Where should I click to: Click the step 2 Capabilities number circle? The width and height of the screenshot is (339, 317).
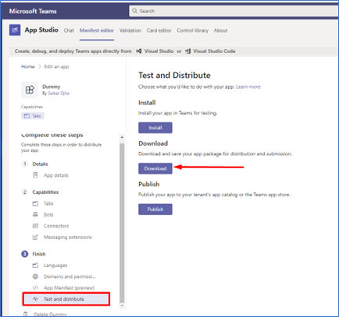click(25, 192)
